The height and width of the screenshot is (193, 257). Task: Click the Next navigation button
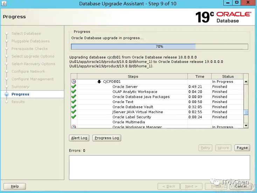pos(191,186)
